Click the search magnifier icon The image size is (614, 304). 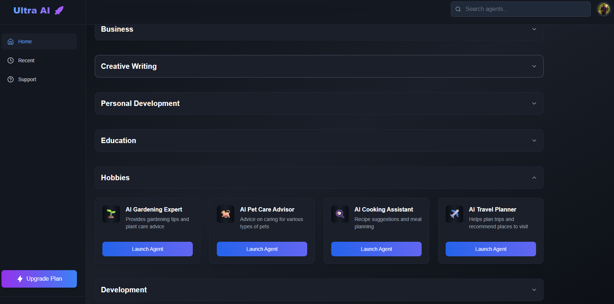458,9
